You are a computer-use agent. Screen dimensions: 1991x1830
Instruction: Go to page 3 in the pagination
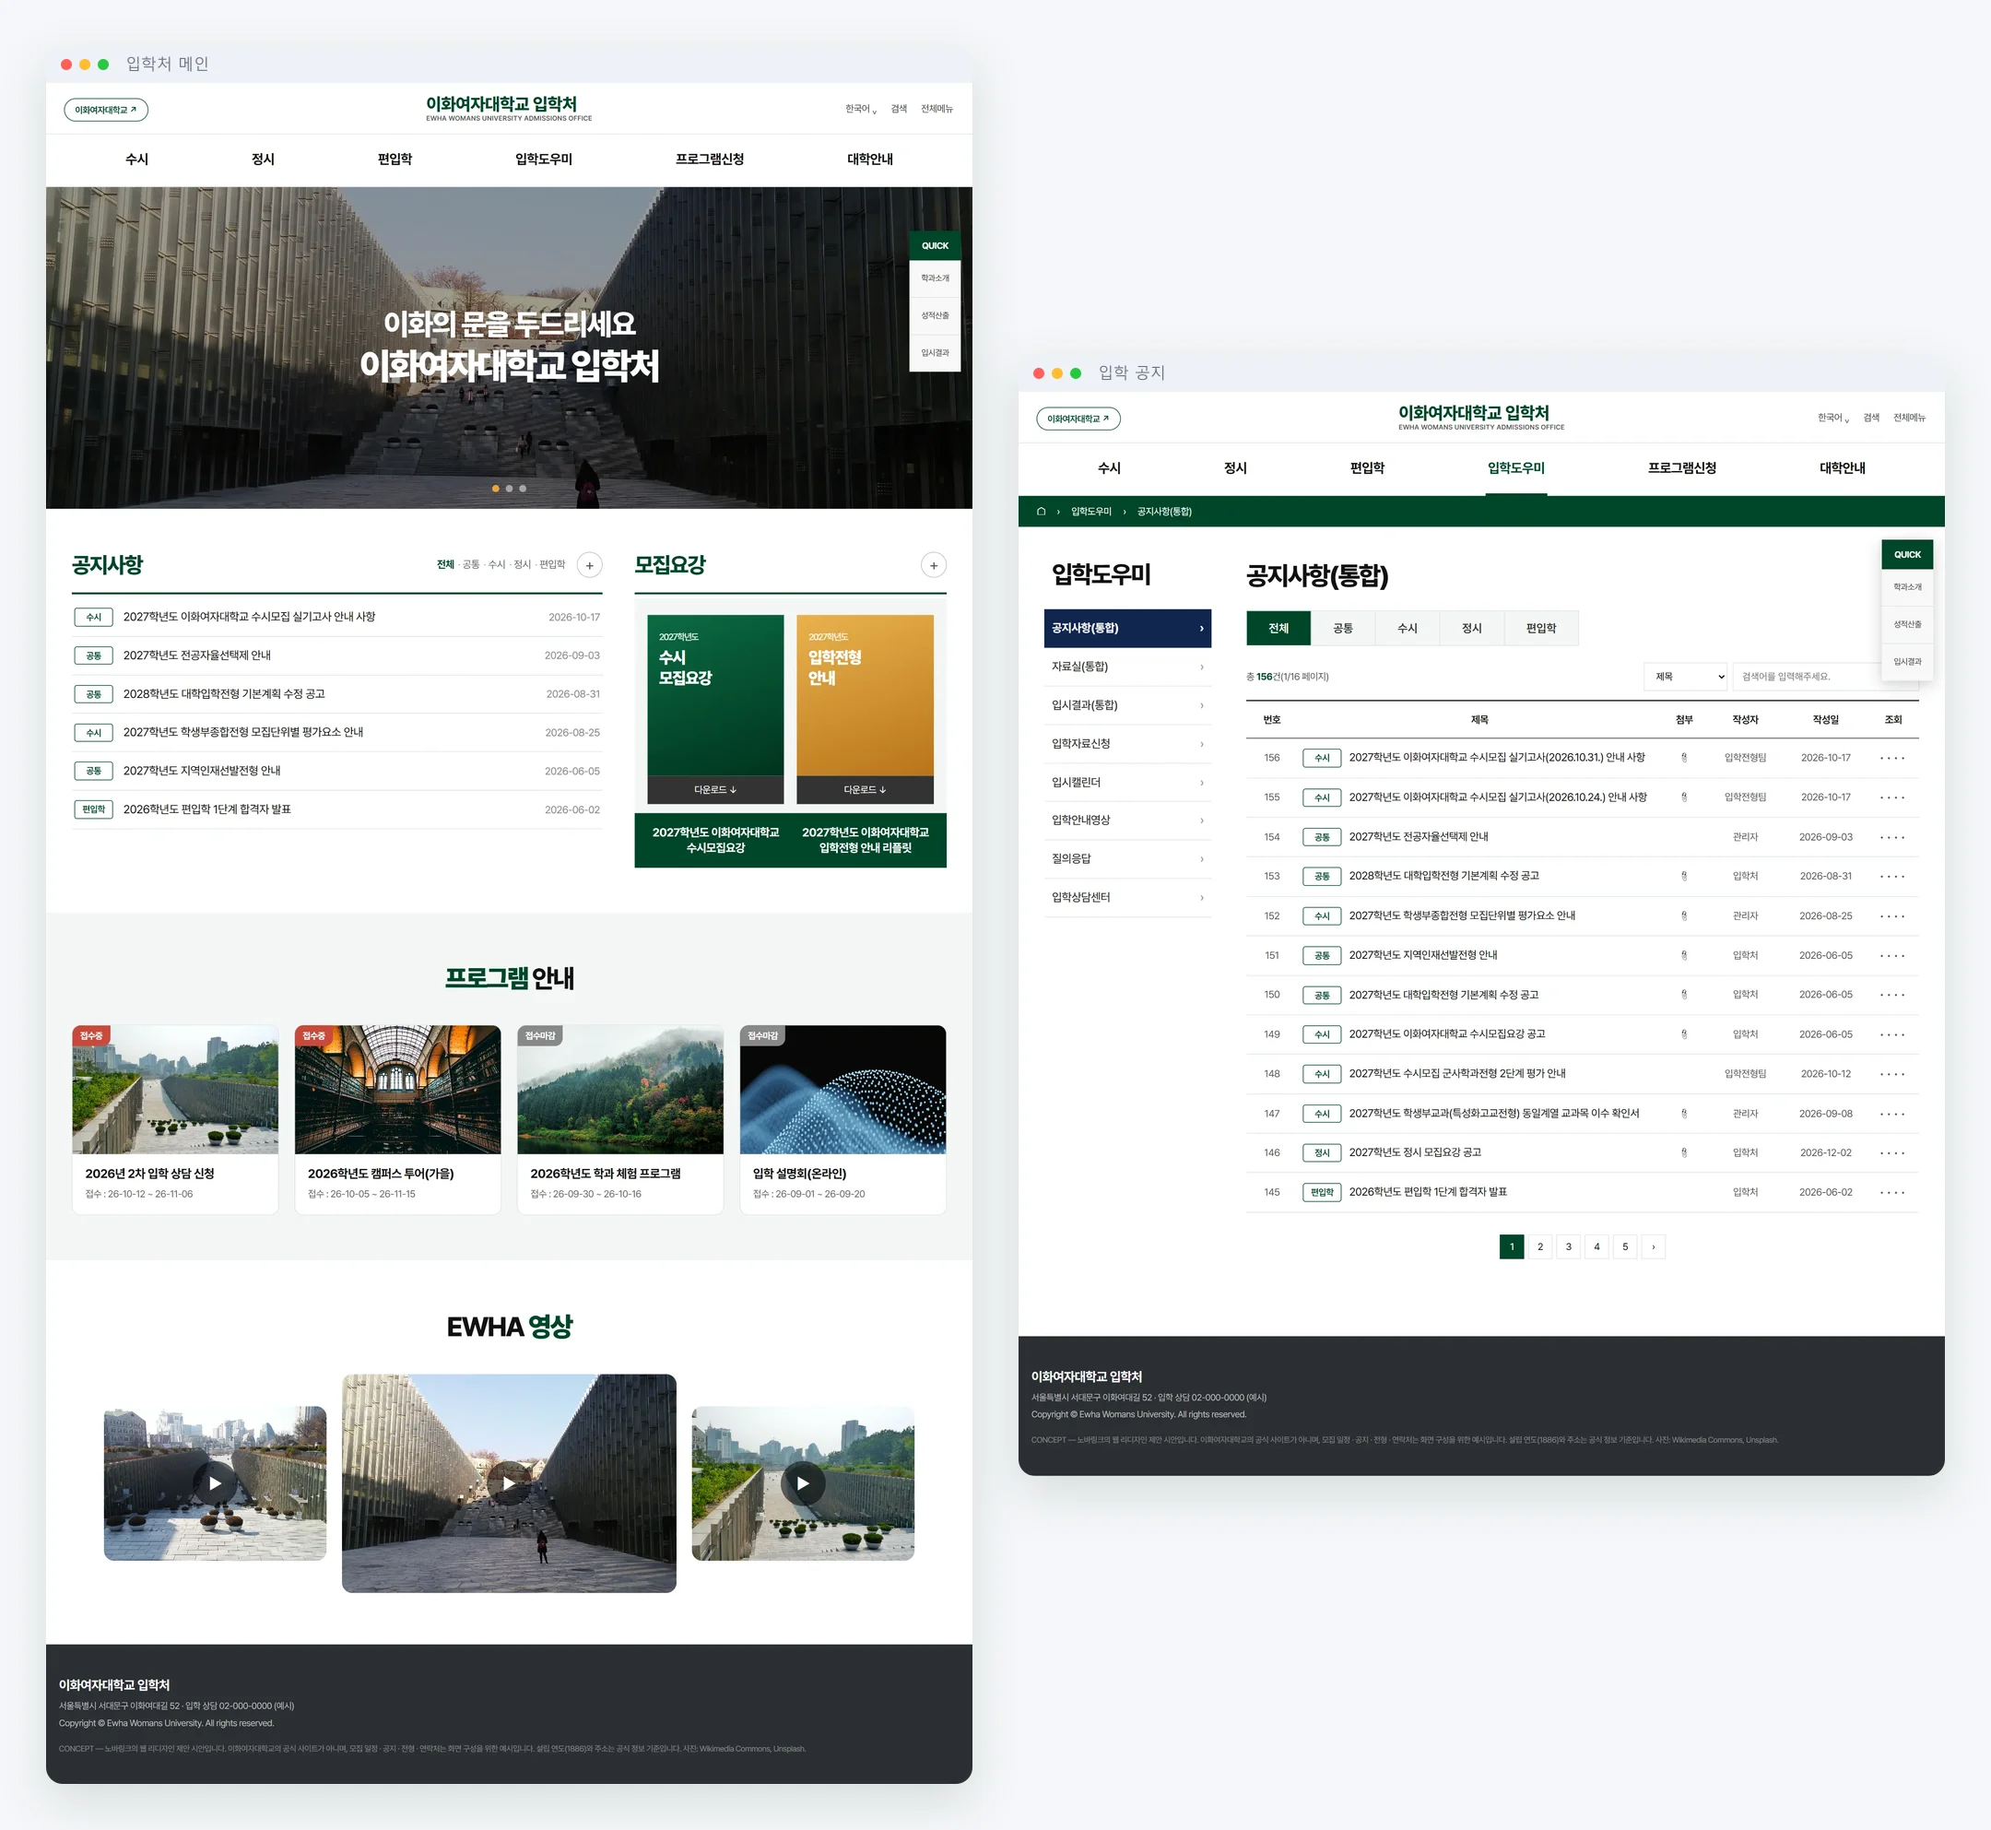tap(1567, 1246)
